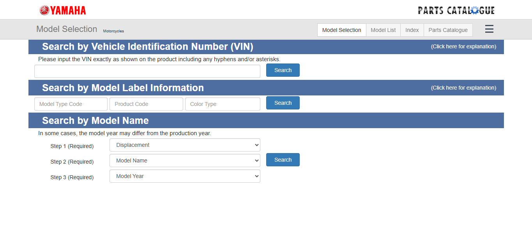Screen dimensions: 532x231
Task: Click the Motorcycles category label
Action: click(113, 31)
